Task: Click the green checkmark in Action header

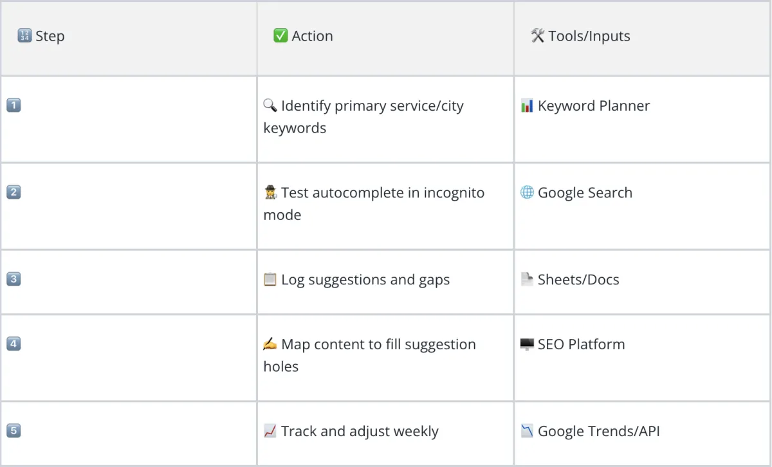Action: coord(280,36)
